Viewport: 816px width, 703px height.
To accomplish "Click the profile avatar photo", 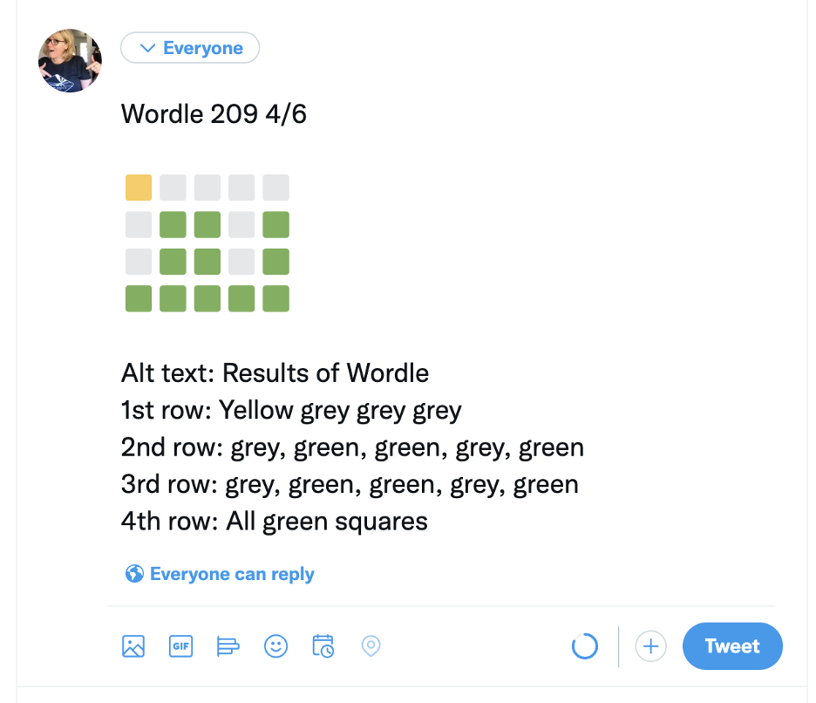I will click(70, 61).
